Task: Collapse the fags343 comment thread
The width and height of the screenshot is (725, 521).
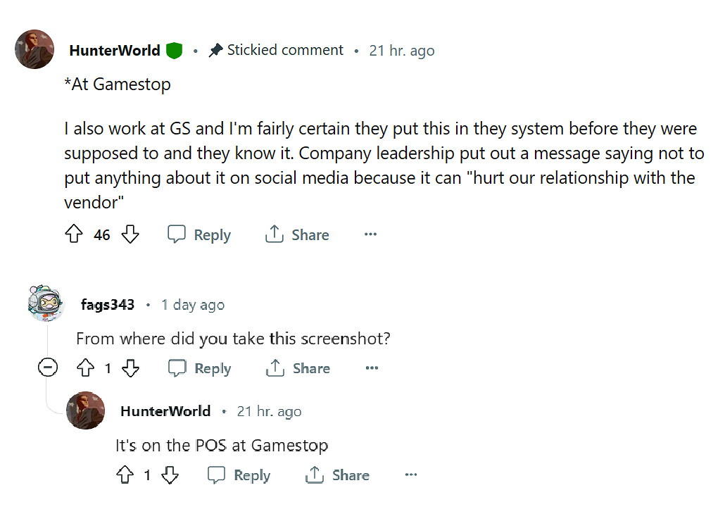Action: (x=47, y=368)
